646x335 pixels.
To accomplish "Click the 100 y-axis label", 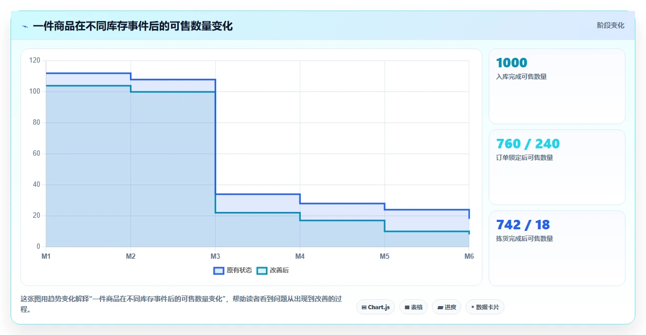I will 35,92.
